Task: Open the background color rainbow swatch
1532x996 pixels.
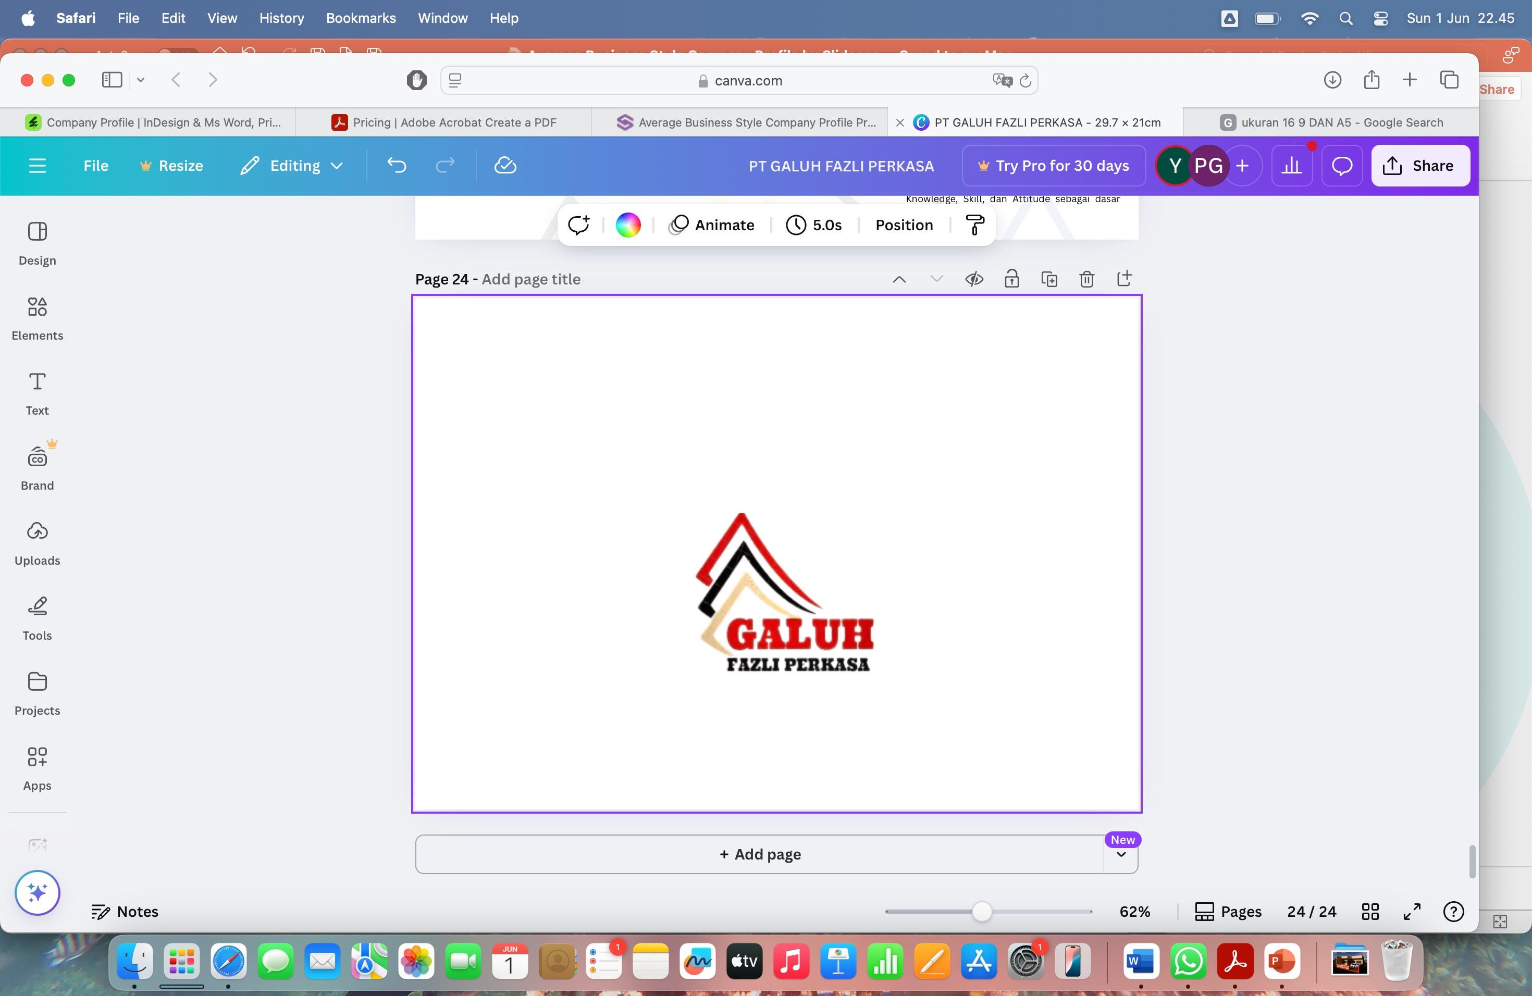Action: 628,225
